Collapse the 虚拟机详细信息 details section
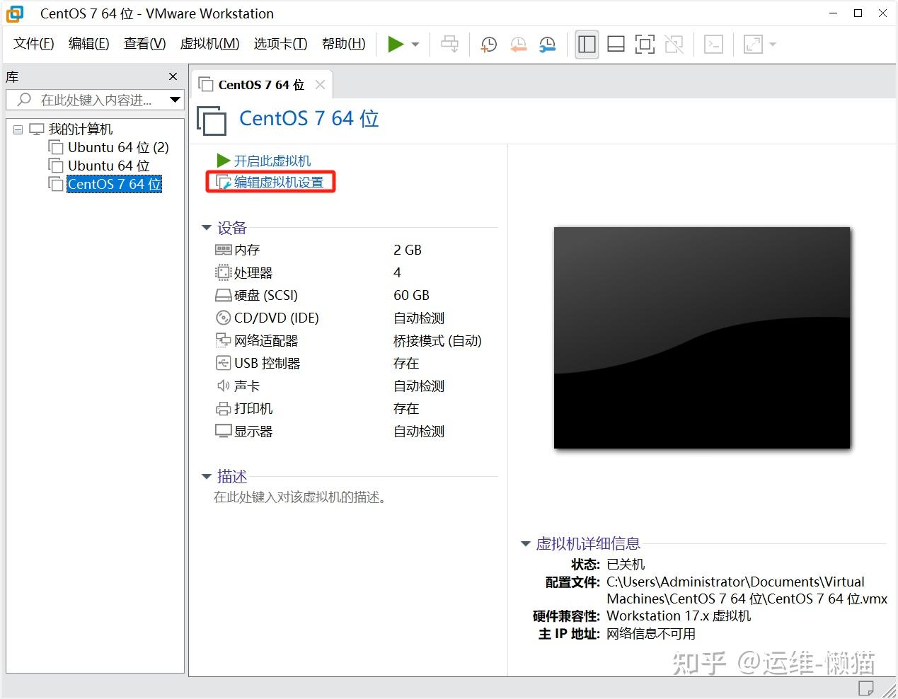Screen dimensions: 898x699 pos(525,543)
